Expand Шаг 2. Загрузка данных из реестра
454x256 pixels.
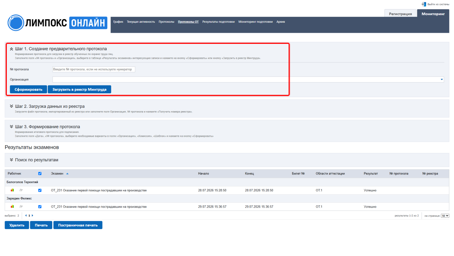(x=12, y=106)
